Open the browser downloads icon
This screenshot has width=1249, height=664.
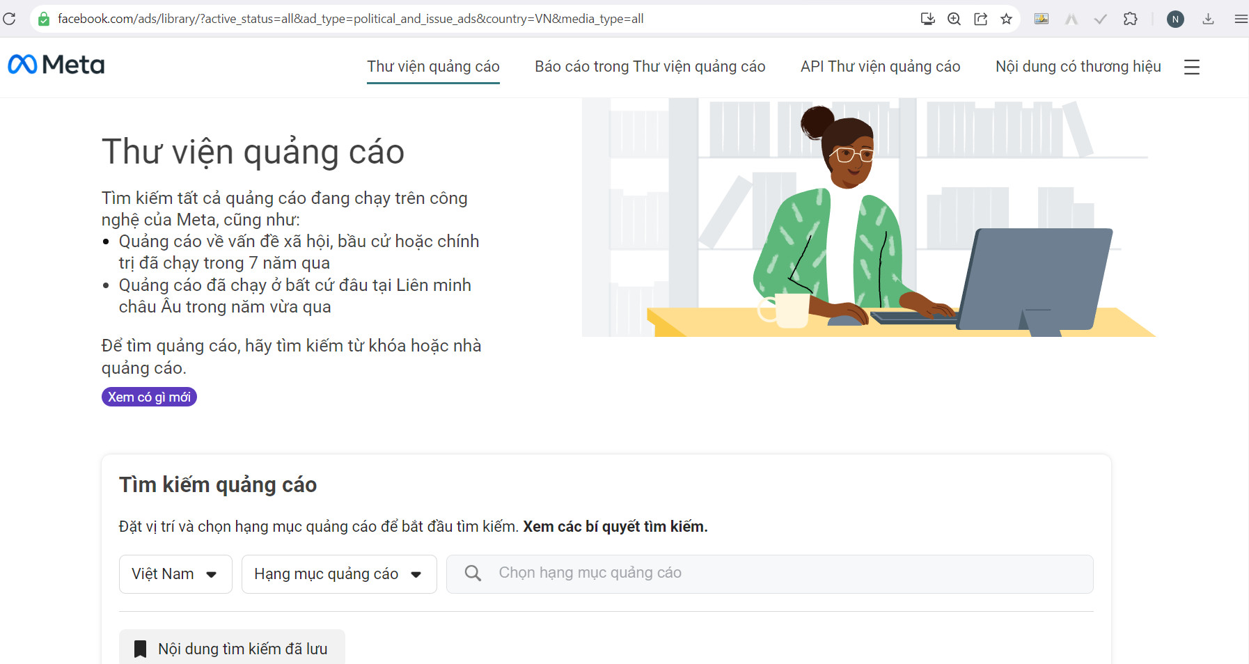1208,19
